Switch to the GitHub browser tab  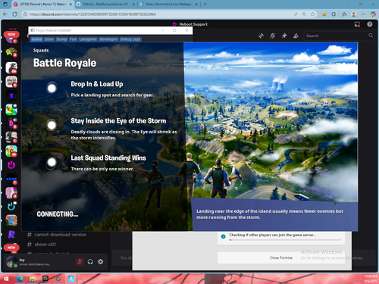pos(105,5)
